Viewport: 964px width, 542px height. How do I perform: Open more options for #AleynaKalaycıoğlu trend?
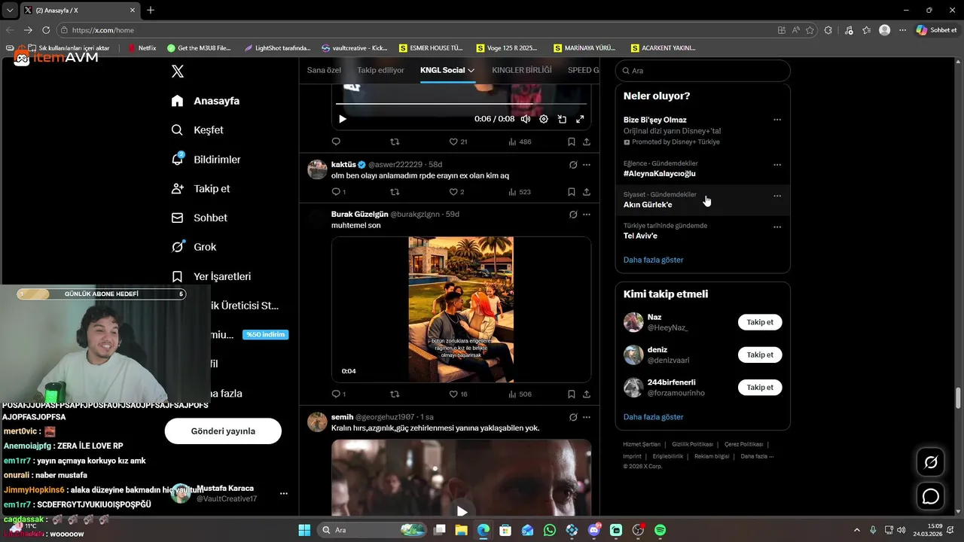click(777, 165)
